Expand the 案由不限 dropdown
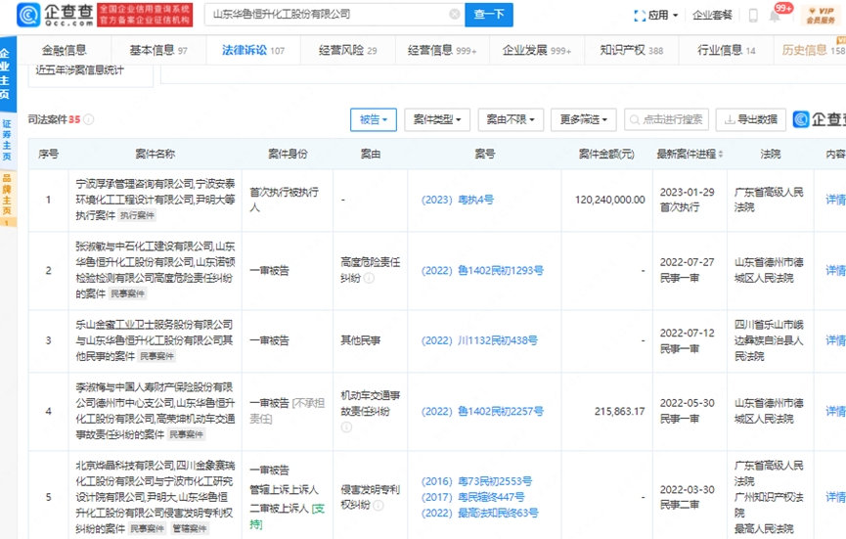 (509, 119)
